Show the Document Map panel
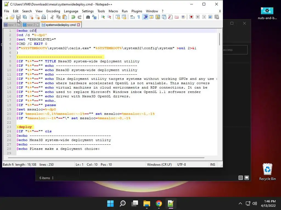 click(x=158, y=17)
